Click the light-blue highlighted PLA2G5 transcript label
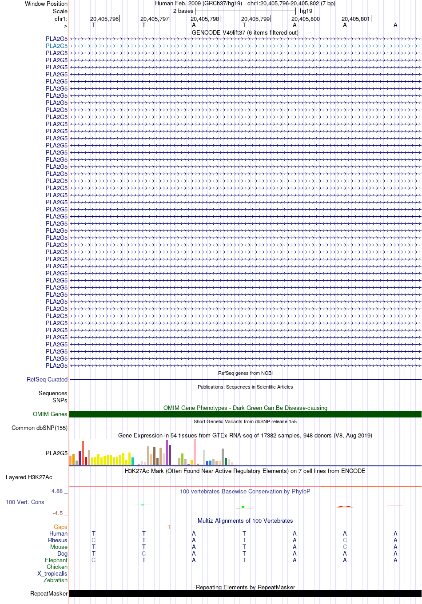The image size is (422, 604). pos(57,46)
